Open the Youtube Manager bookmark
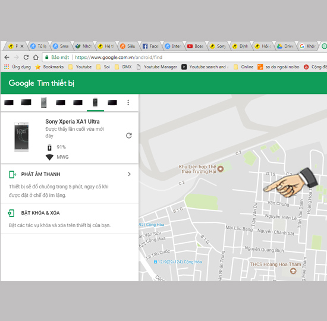 point(156,67)
